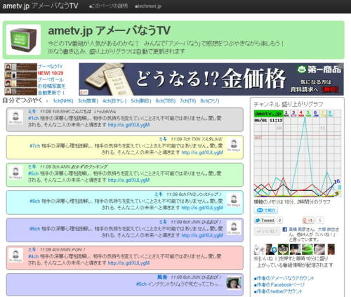Select the 6ch(TBS) channel tab
Viewport: 351px width, 297px height.
pos(166,101)
